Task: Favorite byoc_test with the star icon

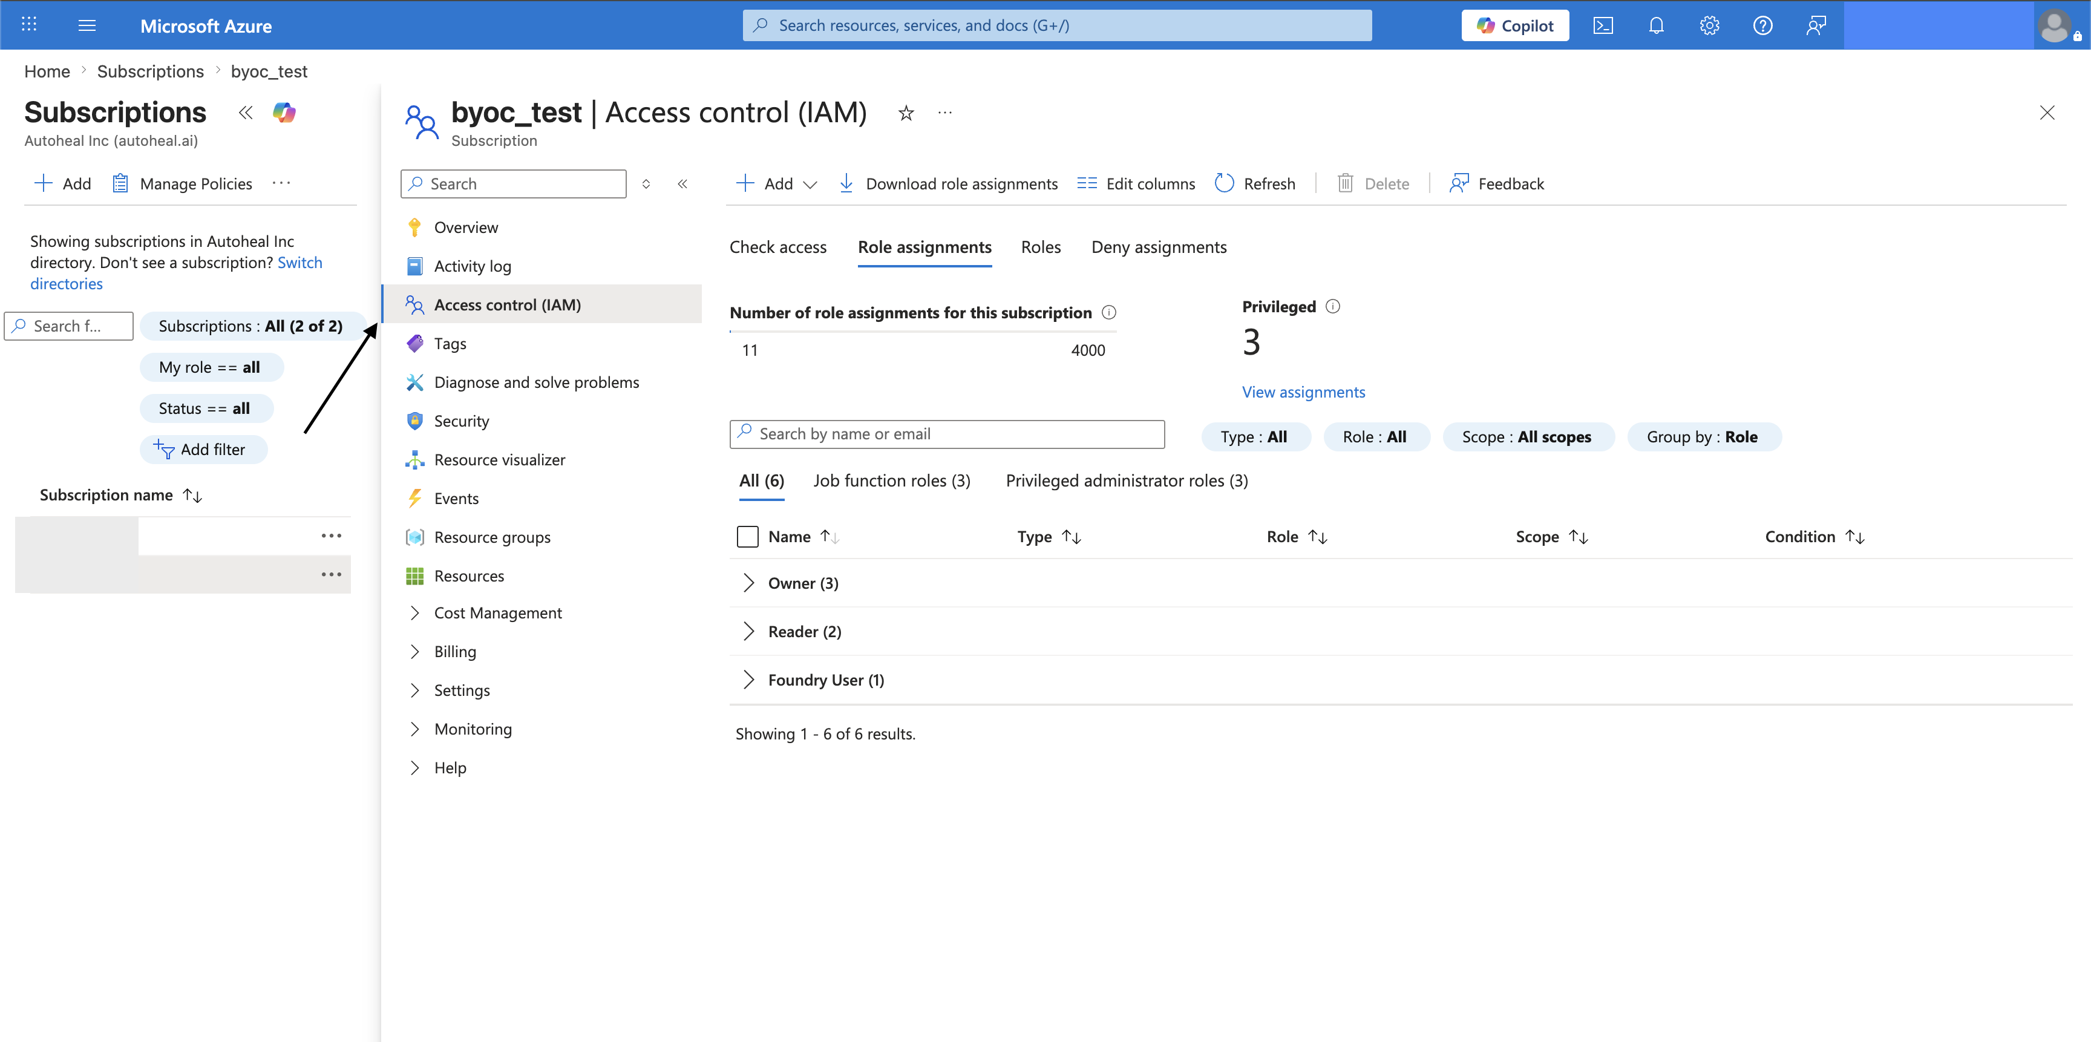Action: coord(906,114)
